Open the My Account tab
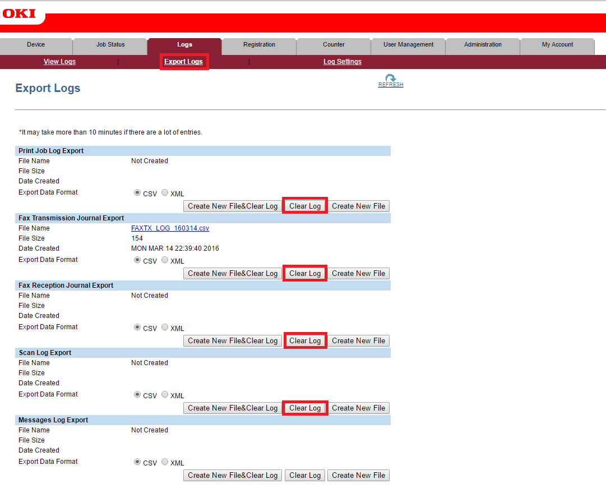 [x=557, y=45]
